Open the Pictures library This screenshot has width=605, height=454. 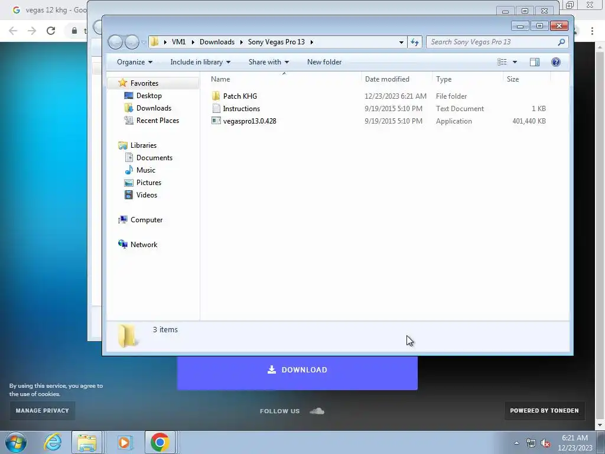148,182
